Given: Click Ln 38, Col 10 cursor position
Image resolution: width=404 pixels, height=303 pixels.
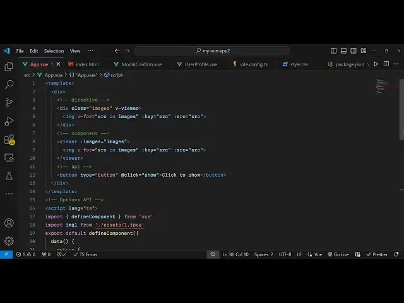Looking at the screenshot, I should point(235,254).
